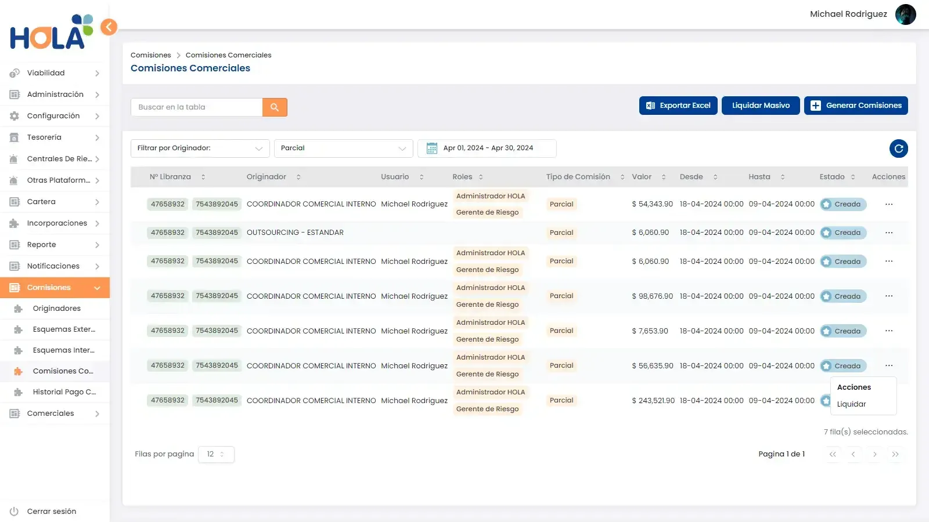Click the Creada badge in the $ 54,343.90 row
The height and width of the screenshot is (522, 929).
click(x=843, y=204)
